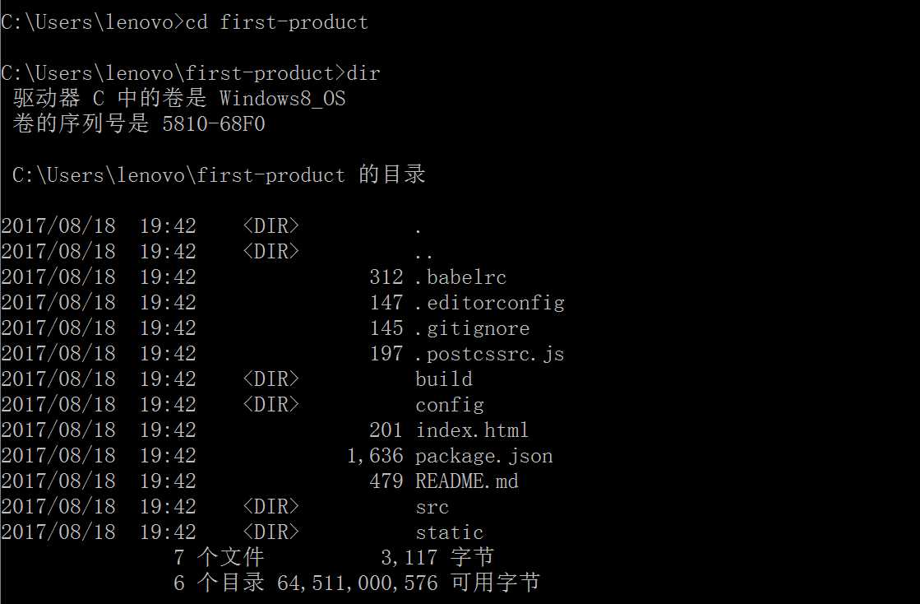Click the static directory name
Image resolution: width=920 pixels, height=604 pixels.
[x=450, y=532]
